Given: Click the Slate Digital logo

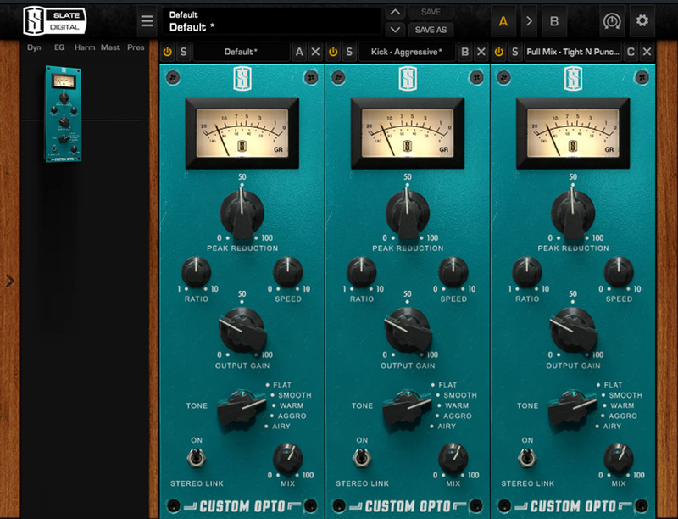Looking at the screenshot, I should coord(54,20).
